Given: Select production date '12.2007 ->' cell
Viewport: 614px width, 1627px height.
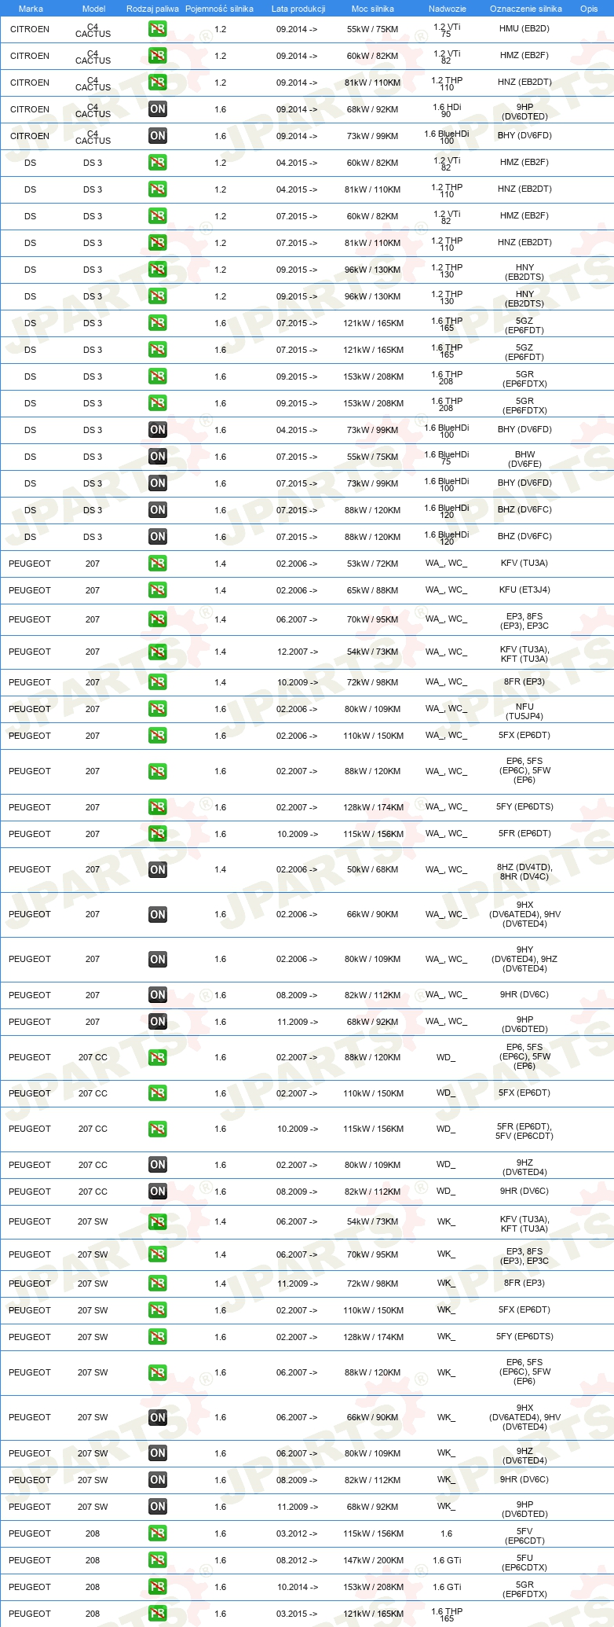Looking at the screenshot, I should [x=298, y=652].
